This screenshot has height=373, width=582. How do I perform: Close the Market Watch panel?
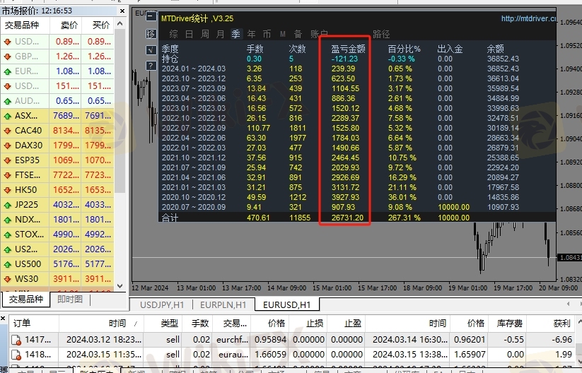[x=122, y=11]
